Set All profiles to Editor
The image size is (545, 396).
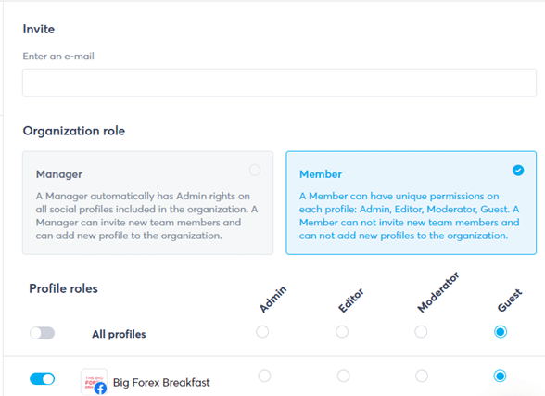[342, 332]
